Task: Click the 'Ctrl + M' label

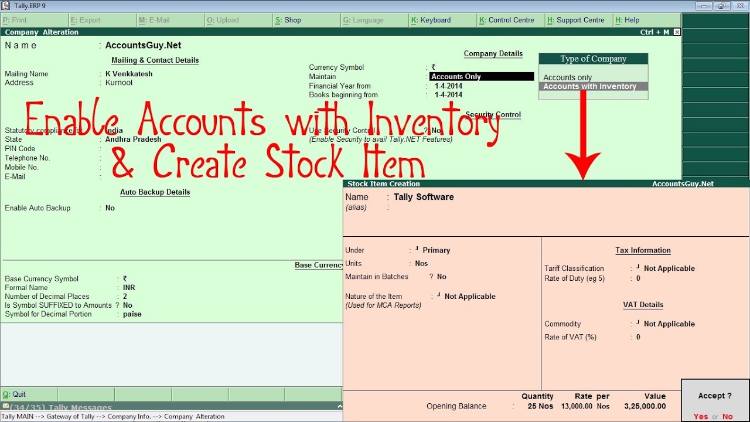Action: pos(654,32)
